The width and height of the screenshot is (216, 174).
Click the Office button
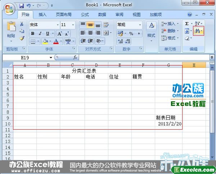[9, 9]
